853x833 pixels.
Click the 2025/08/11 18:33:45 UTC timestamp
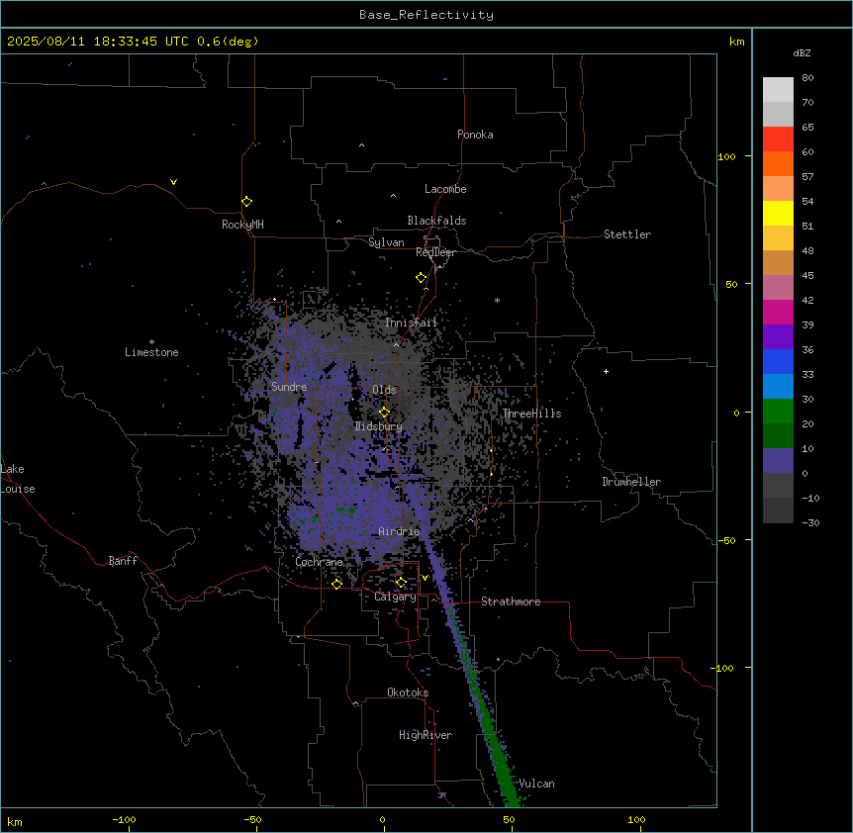click(x=98, y=42)
